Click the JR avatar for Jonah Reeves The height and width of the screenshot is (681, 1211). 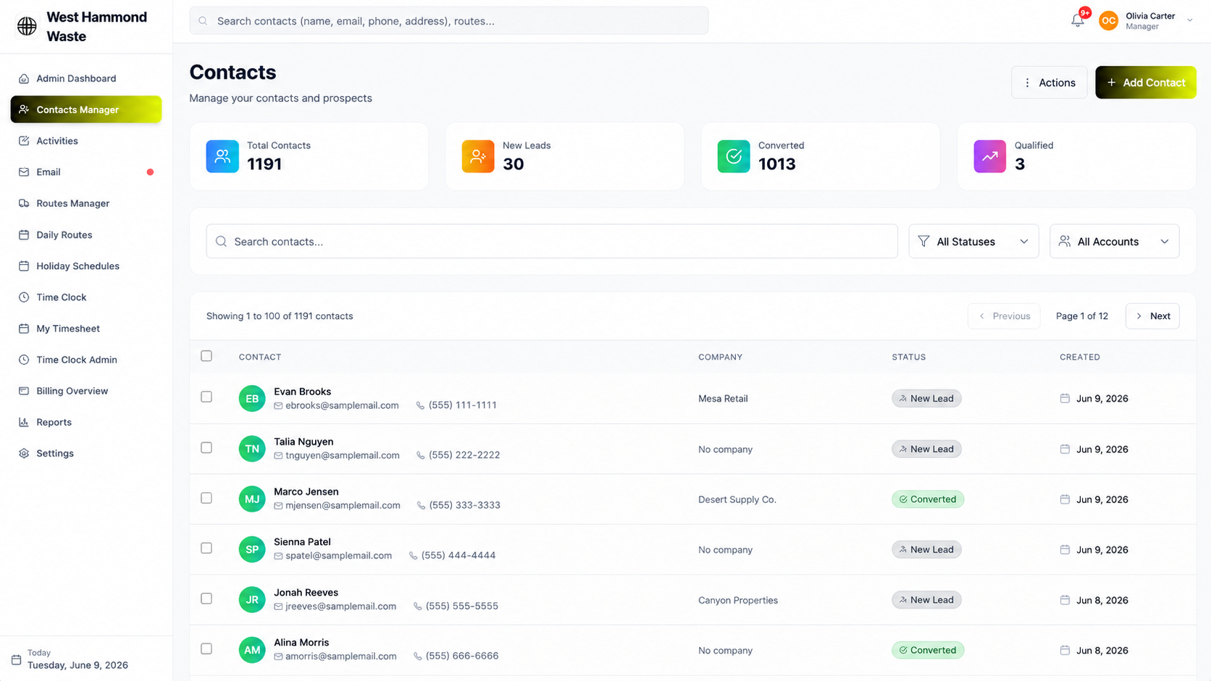252,600
